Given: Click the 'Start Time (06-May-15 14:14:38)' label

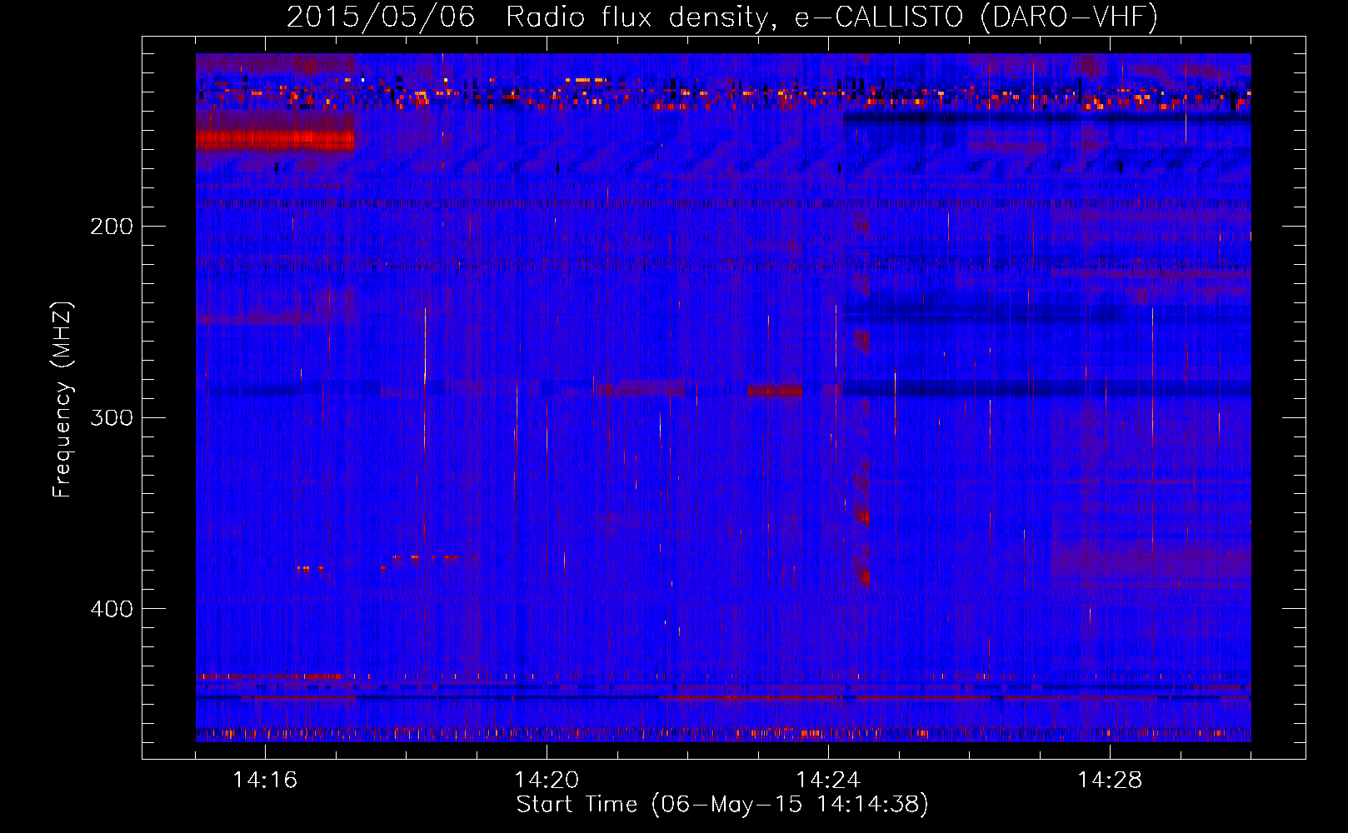Looking at the screenshot, I should 722,805.
